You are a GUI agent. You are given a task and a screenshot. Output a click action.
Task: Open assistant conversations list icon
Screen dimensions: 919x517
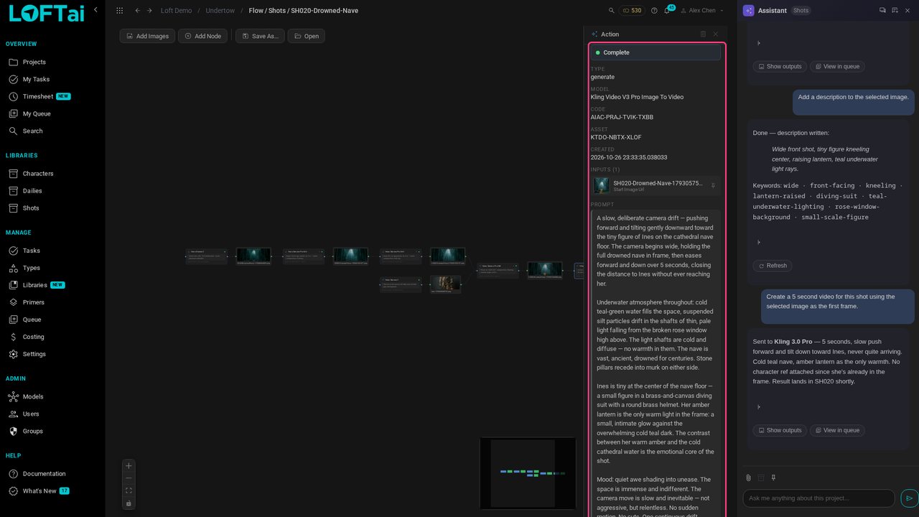click(x=882, y=11)
